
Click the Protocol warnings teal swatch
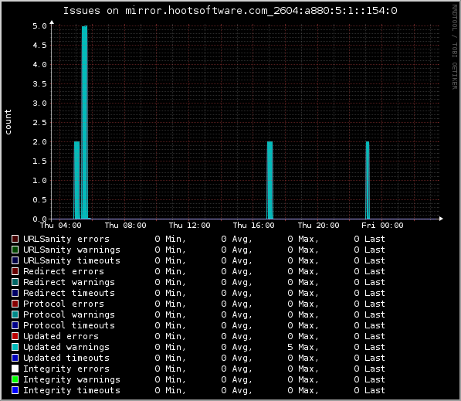coord(15,314)
